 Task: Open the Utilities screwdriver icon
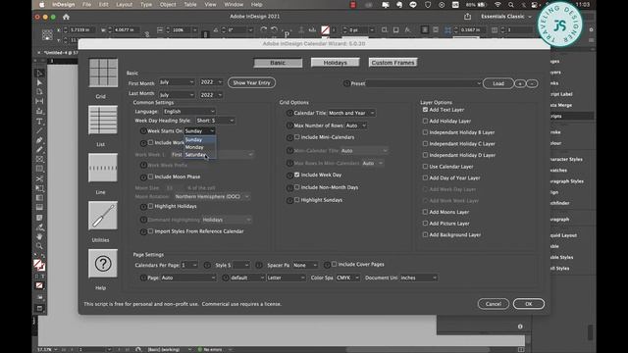pos(103,216)
